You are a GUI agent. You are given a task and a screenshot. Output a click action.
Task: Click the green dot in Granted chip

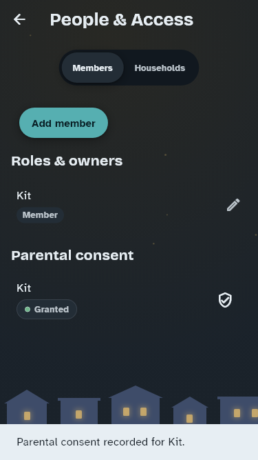[x=28, y=309]
